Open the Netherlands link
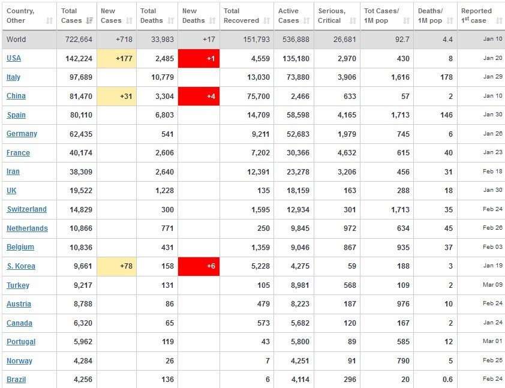505x388 pixels. tap(27, 228)
